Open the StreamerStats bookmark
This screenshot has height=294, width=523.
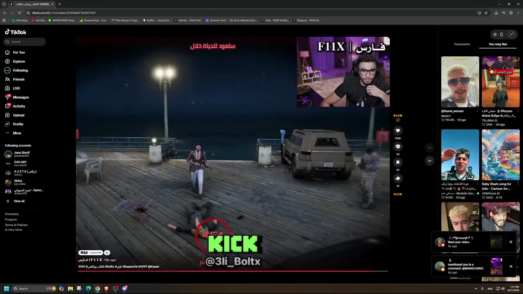click(94, 20)
